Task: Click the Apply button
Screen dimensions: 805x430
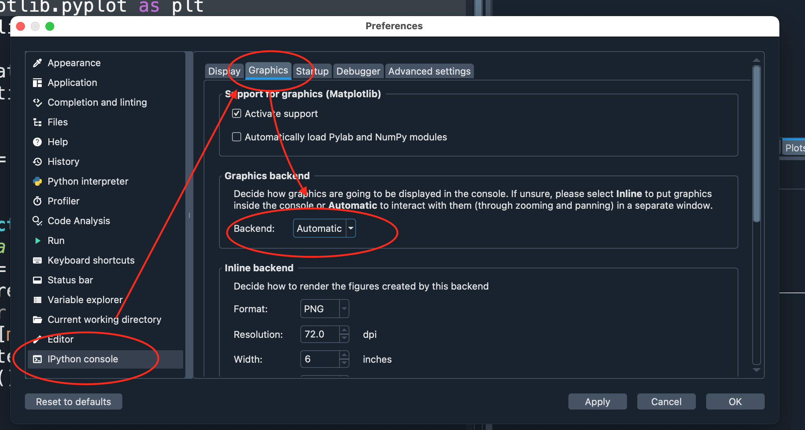Action: pos(598,402)
